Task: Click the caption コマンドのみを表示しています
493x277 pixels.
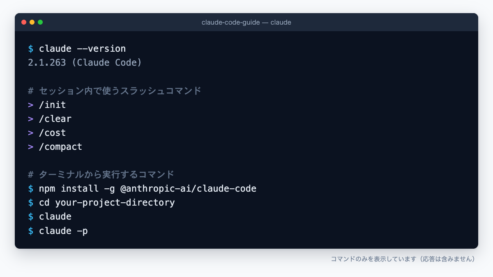Action: click(403, 259)
